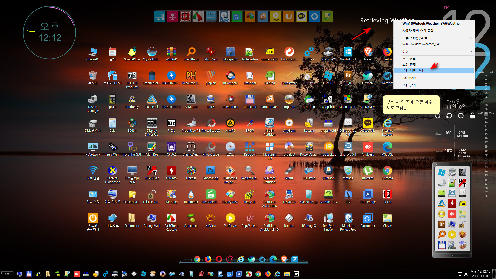Choose 스킨 새로 고침 menu entry

434,70
